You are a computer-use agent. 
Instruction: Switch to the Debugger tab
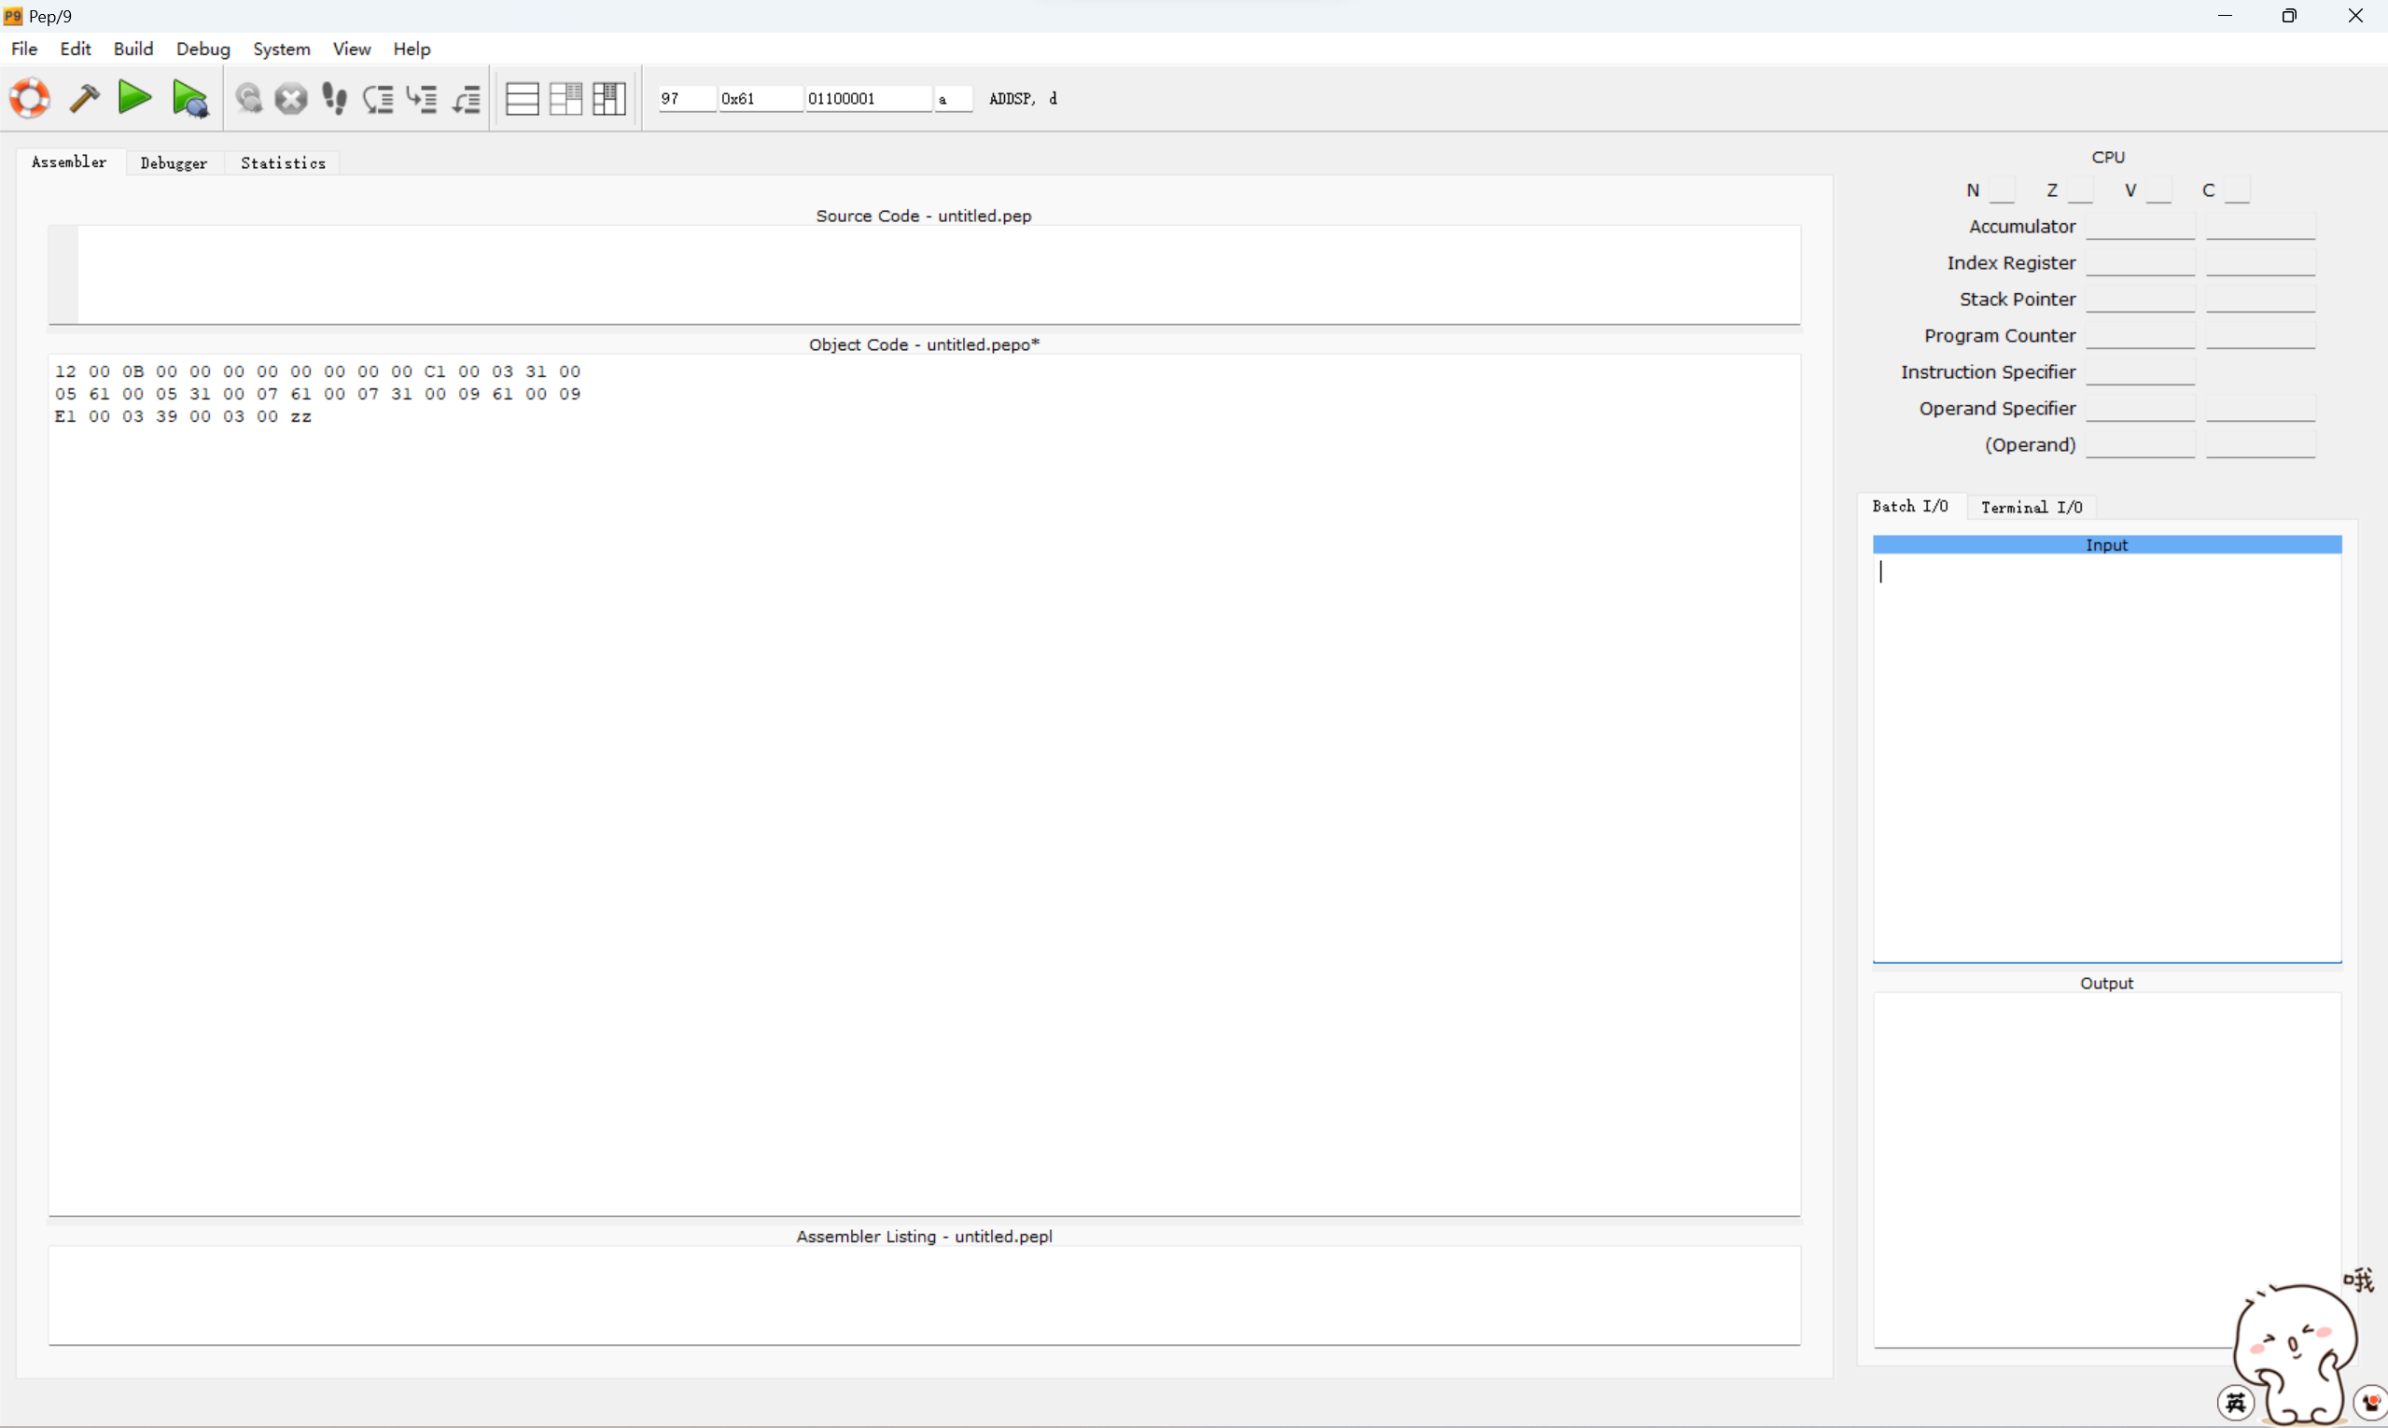tap(174, 162)
